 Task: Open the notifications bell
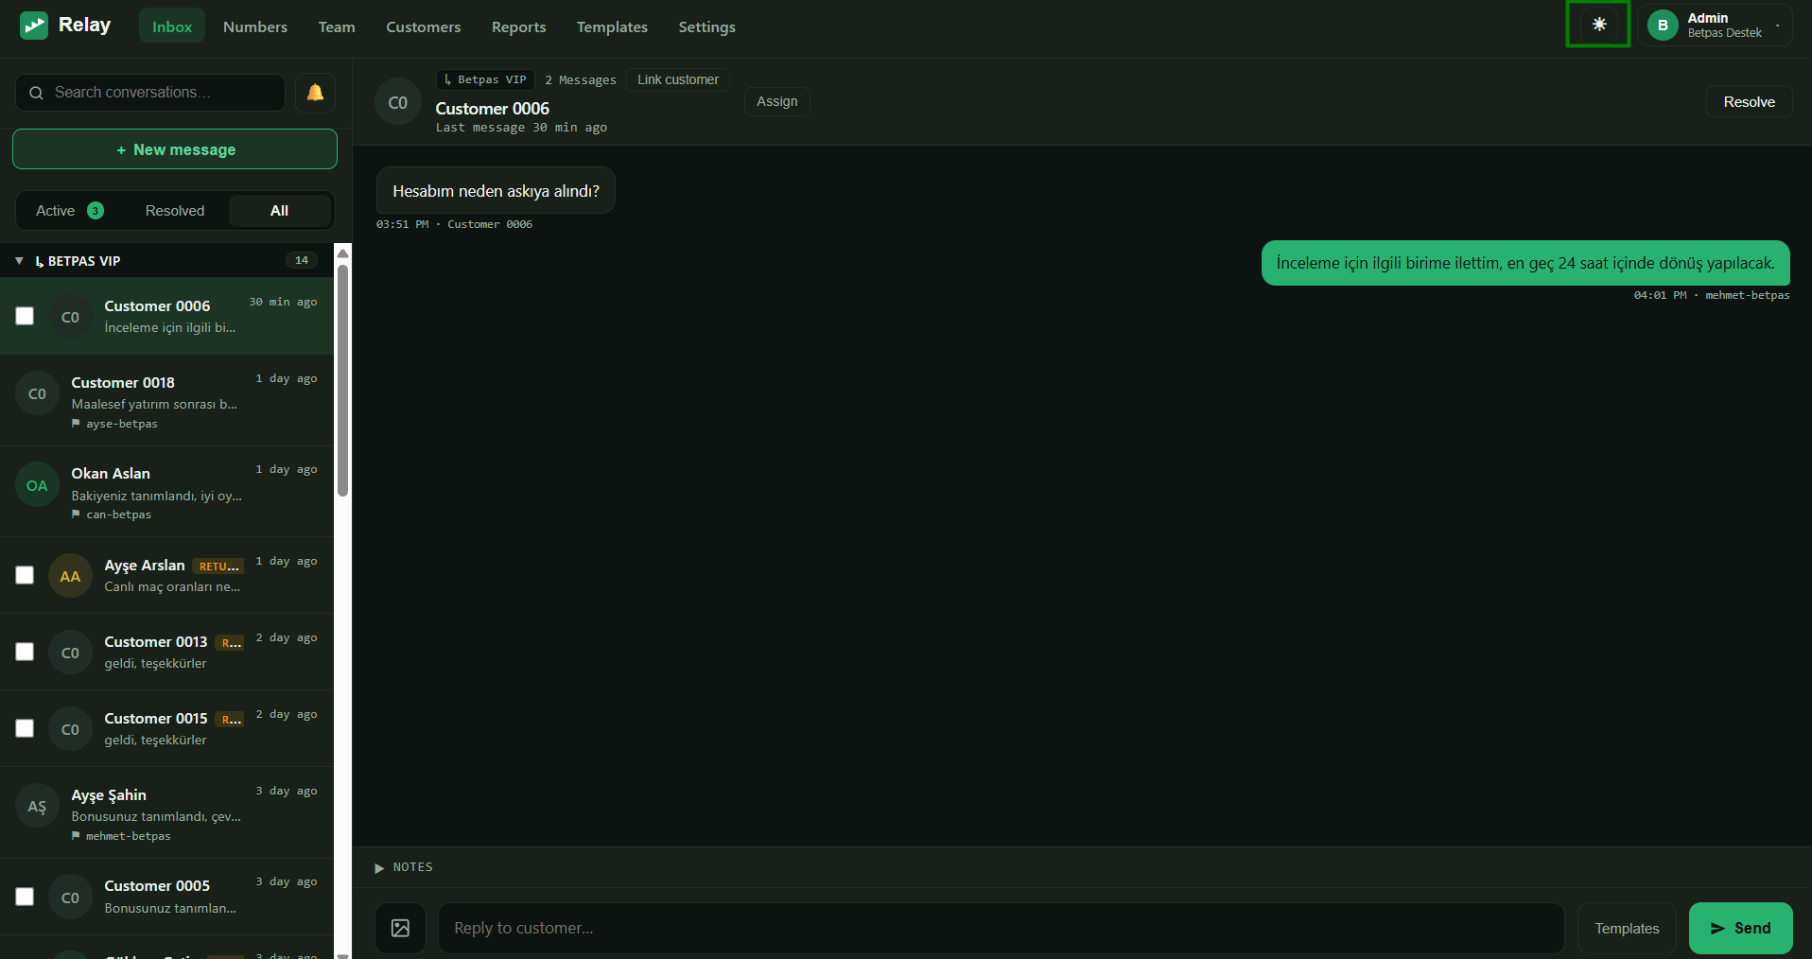click(315, 93)
